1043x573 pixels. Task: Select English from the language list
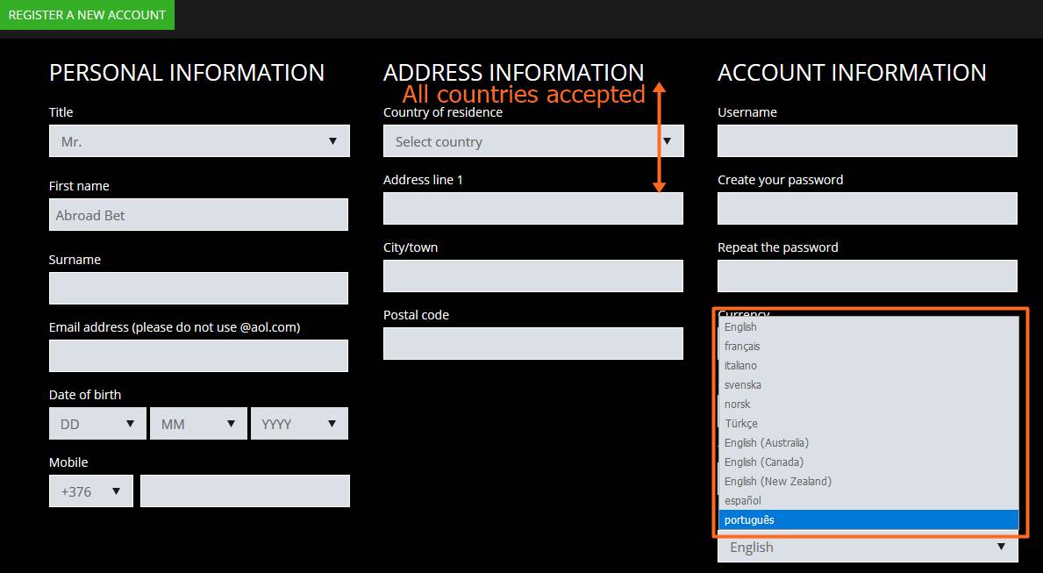868,326
